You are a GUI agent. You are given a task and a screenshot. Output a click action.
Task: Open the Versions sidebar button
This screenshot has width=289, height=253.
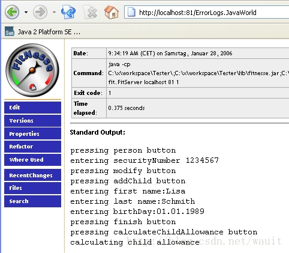coord(32,121)
